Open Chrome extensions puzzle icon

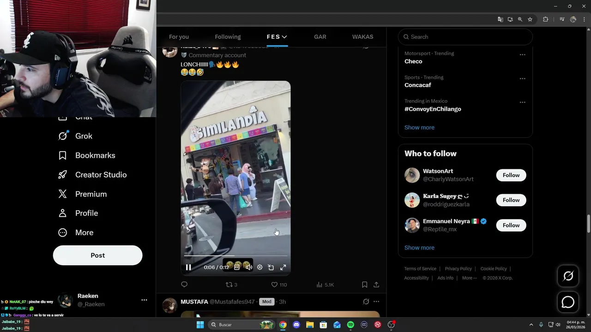coord(546,19)
